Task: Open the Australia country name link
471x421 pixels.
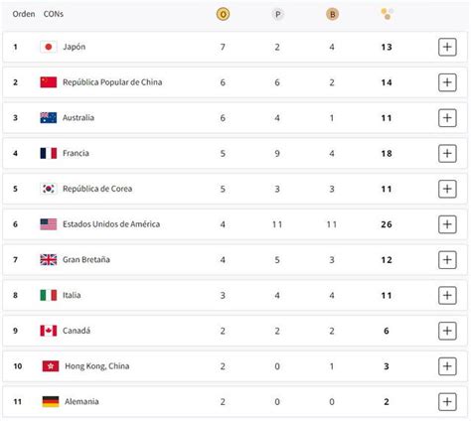Action: (78, 117)
